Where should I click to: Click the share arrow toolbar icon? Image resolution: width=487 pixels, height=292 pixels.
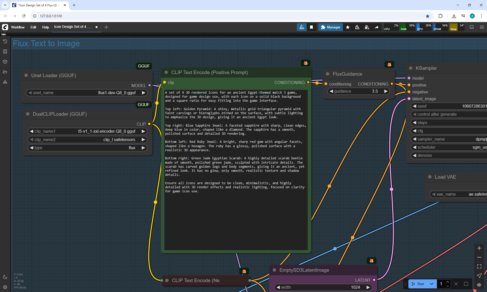[x=377, y=27]
